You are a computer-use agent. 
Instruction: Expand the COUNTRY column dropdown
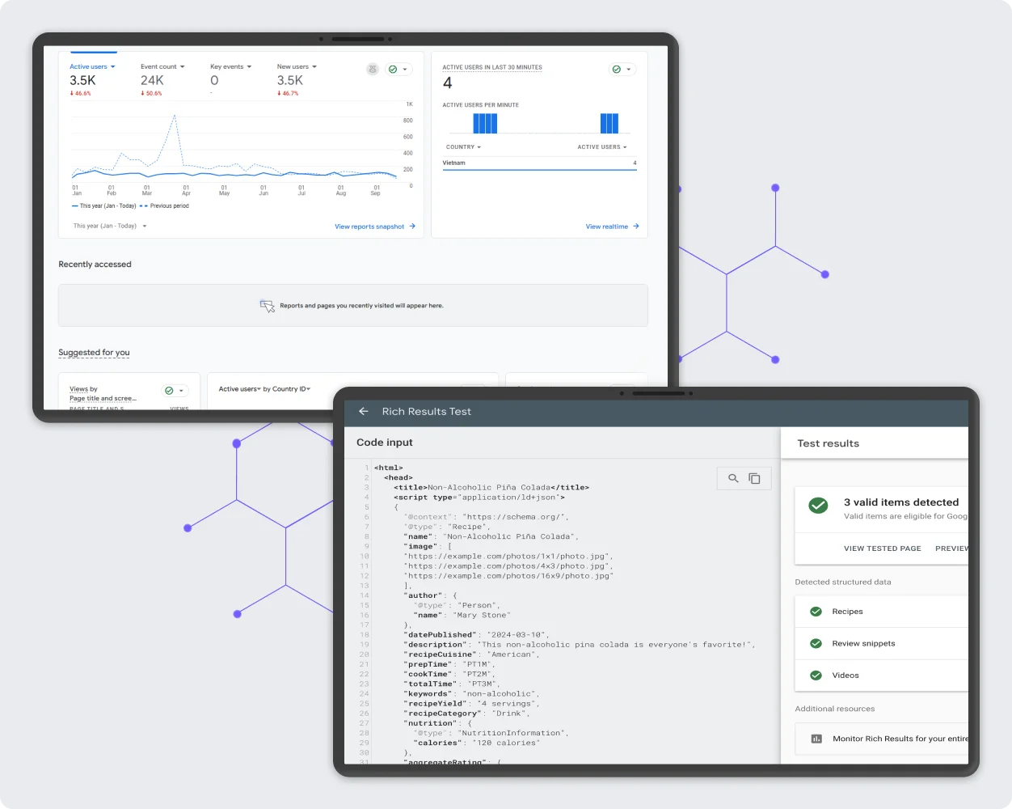(463, 147)
